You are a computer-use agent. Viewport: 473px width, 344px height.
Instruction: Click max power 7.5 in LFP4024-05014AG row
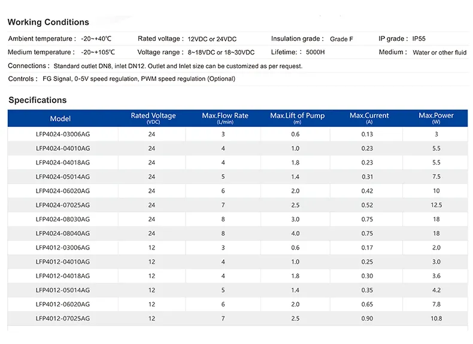[x=436, y=176]
